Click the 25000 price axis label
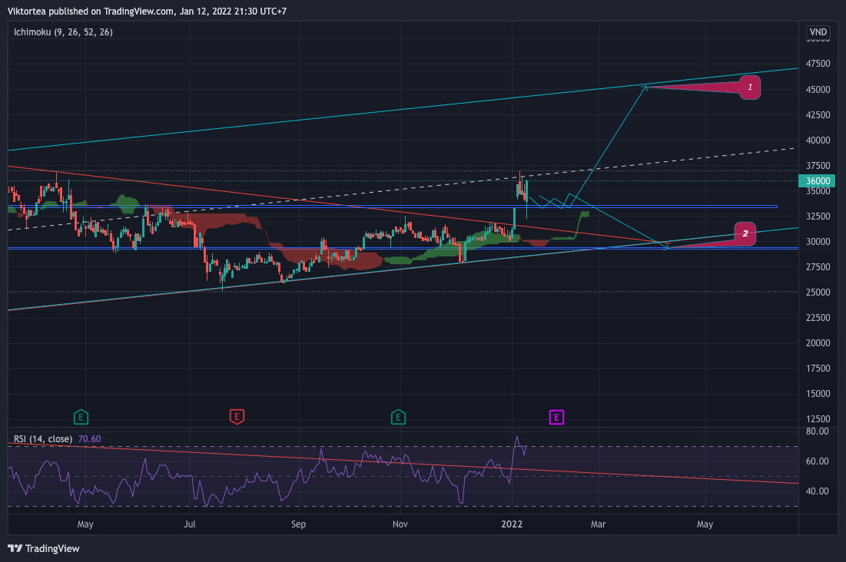The image size is (846, 562). coord(818,293)
